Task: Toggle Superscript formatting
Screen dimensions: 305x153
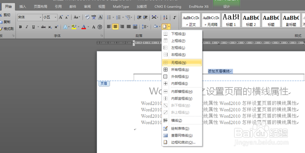Action: pyautogui.click(x=56, y=27)
